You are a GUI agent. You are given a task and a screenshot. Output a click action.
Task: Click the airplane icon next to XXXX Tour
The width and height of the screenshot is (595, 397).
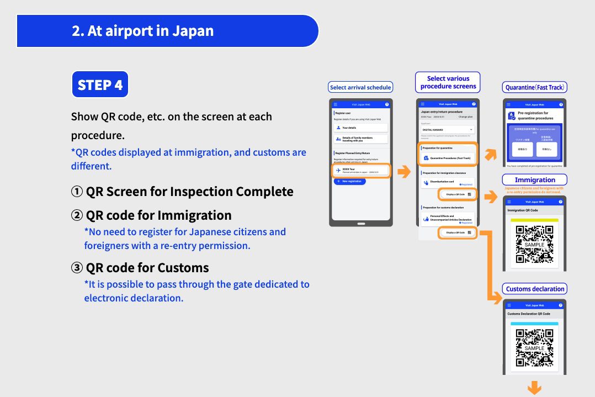coord(338,170)
